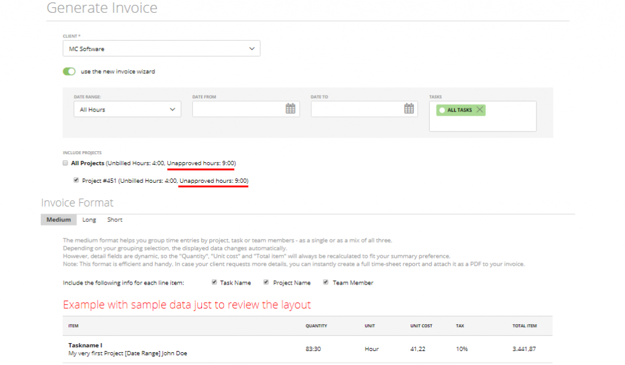The height and width of the screenshot is (365, 625).
Task: Uncheck the Project #451 checkbox
Action: (76, 180)
